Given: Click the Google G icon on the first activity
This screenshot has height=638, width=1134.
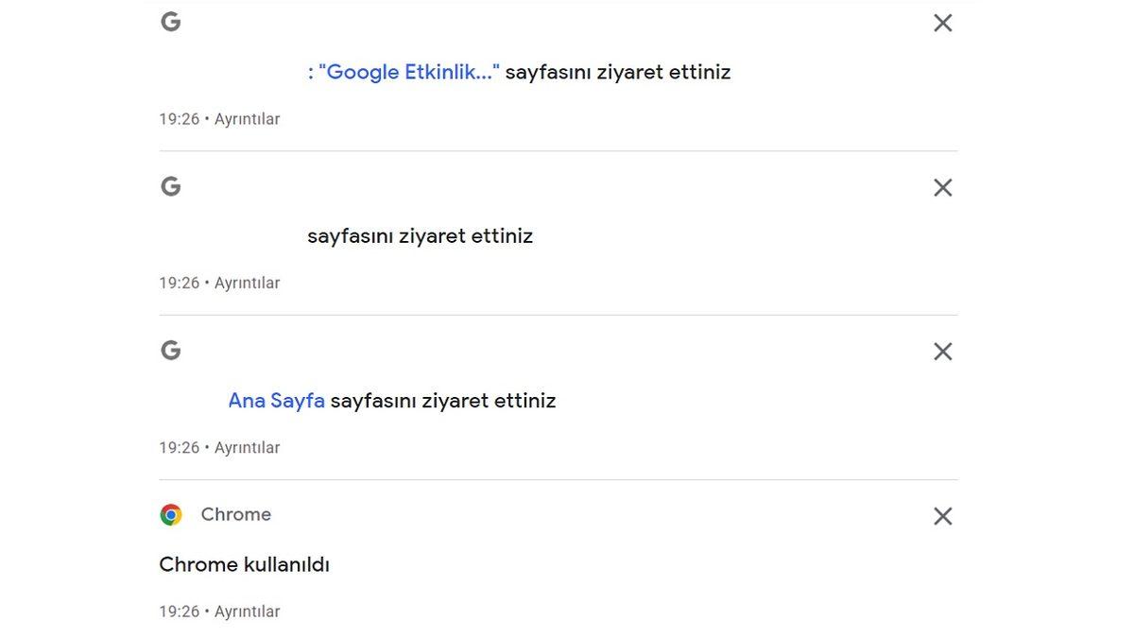Looking at the screenshot, I should point(170,21).
